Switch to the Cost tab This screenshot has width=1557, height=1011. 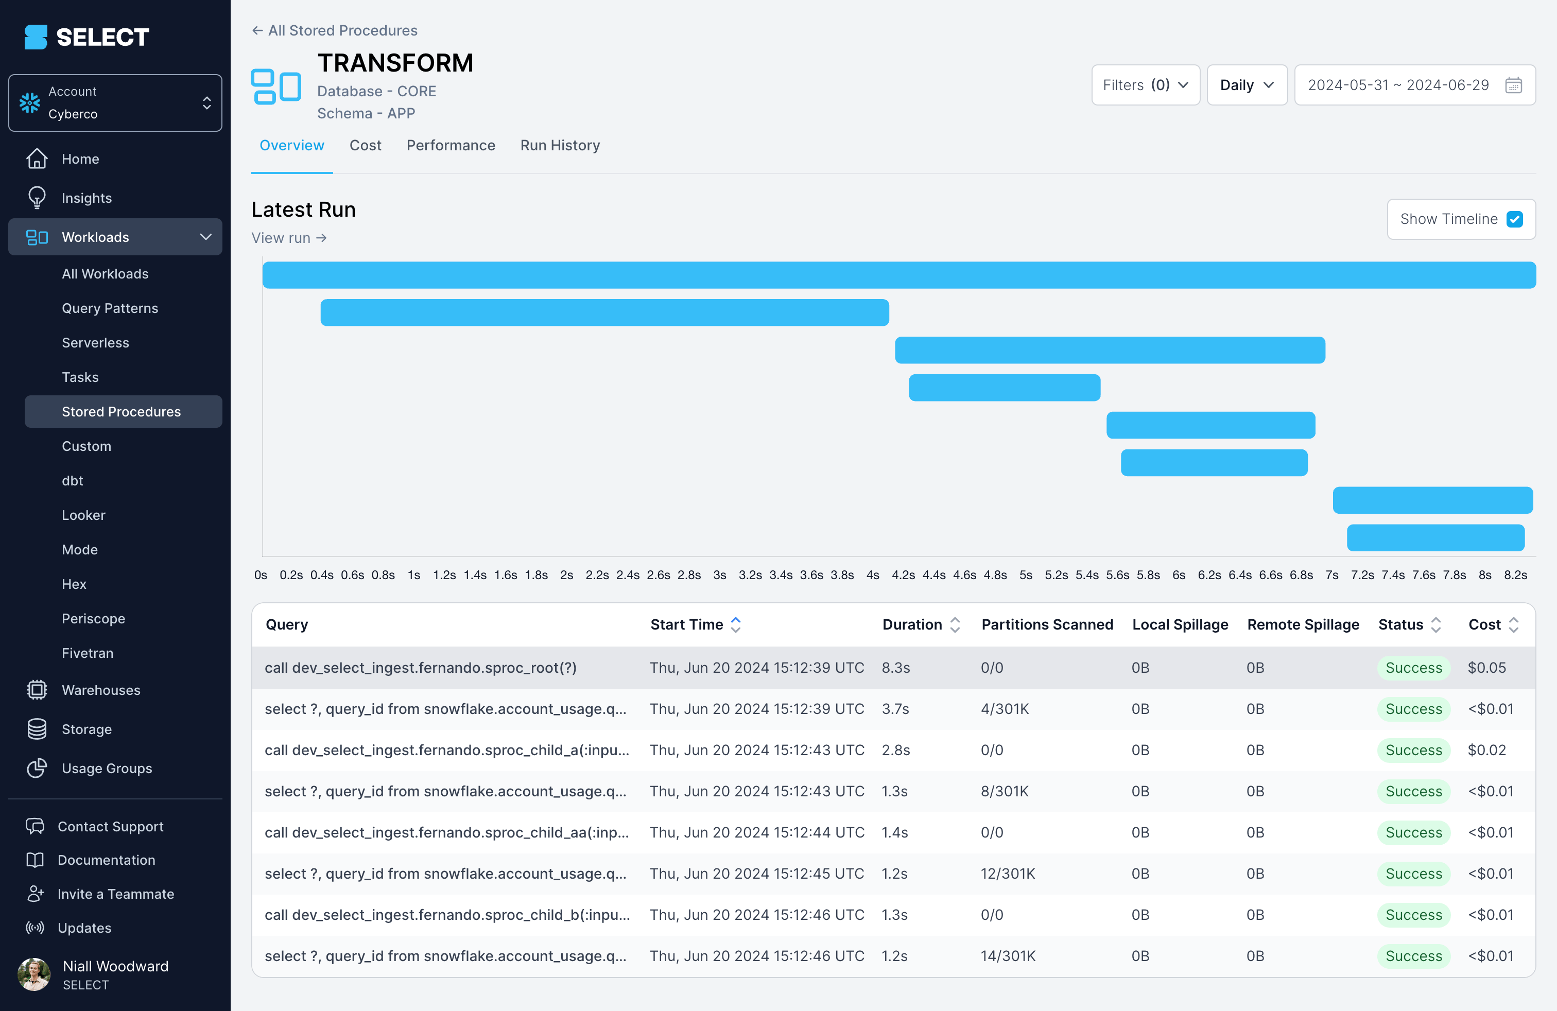tap(365, 145)
